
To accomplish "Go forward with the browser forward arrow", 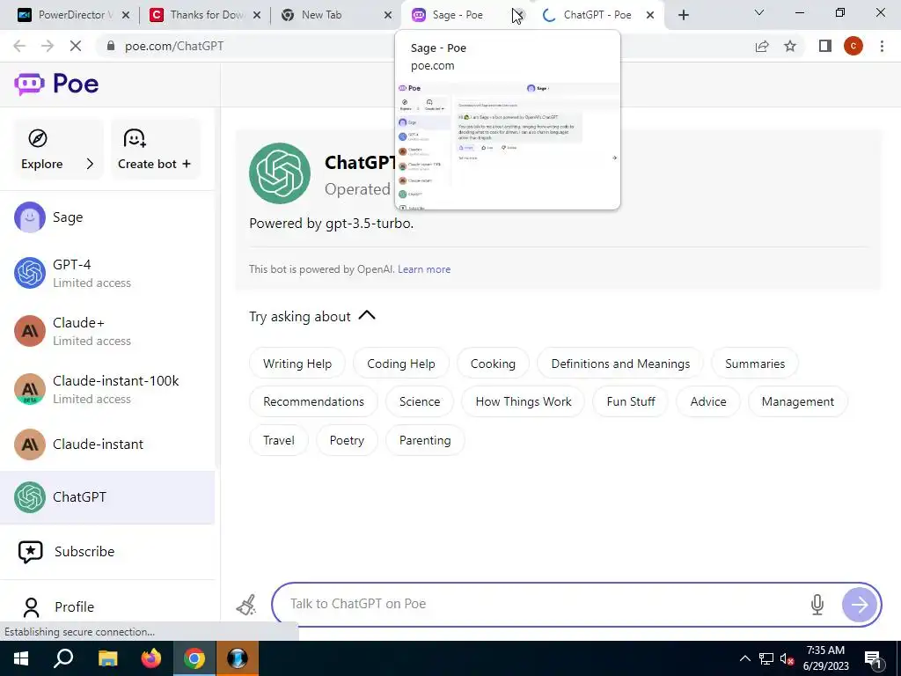I will coord(48,46).
